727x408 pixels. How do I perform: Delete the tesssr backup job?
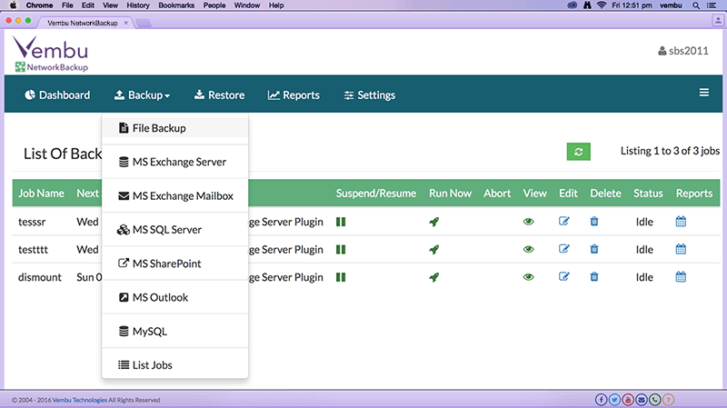coord(594,221)
